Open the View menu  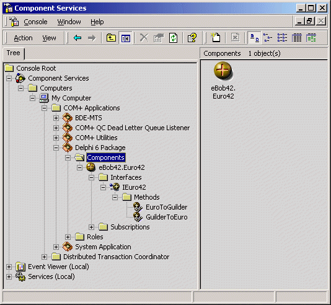[49, 38]
